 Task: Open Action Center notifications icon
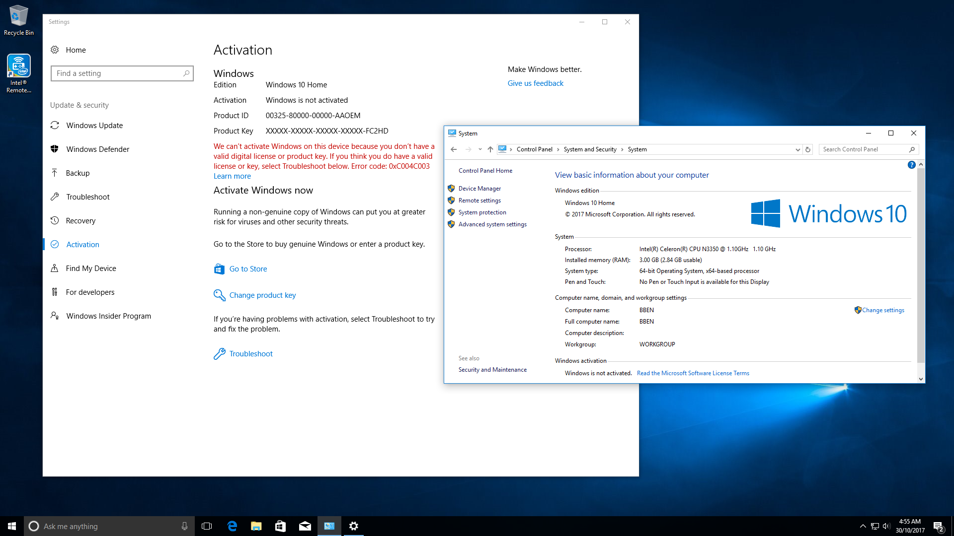pos(938,526)
